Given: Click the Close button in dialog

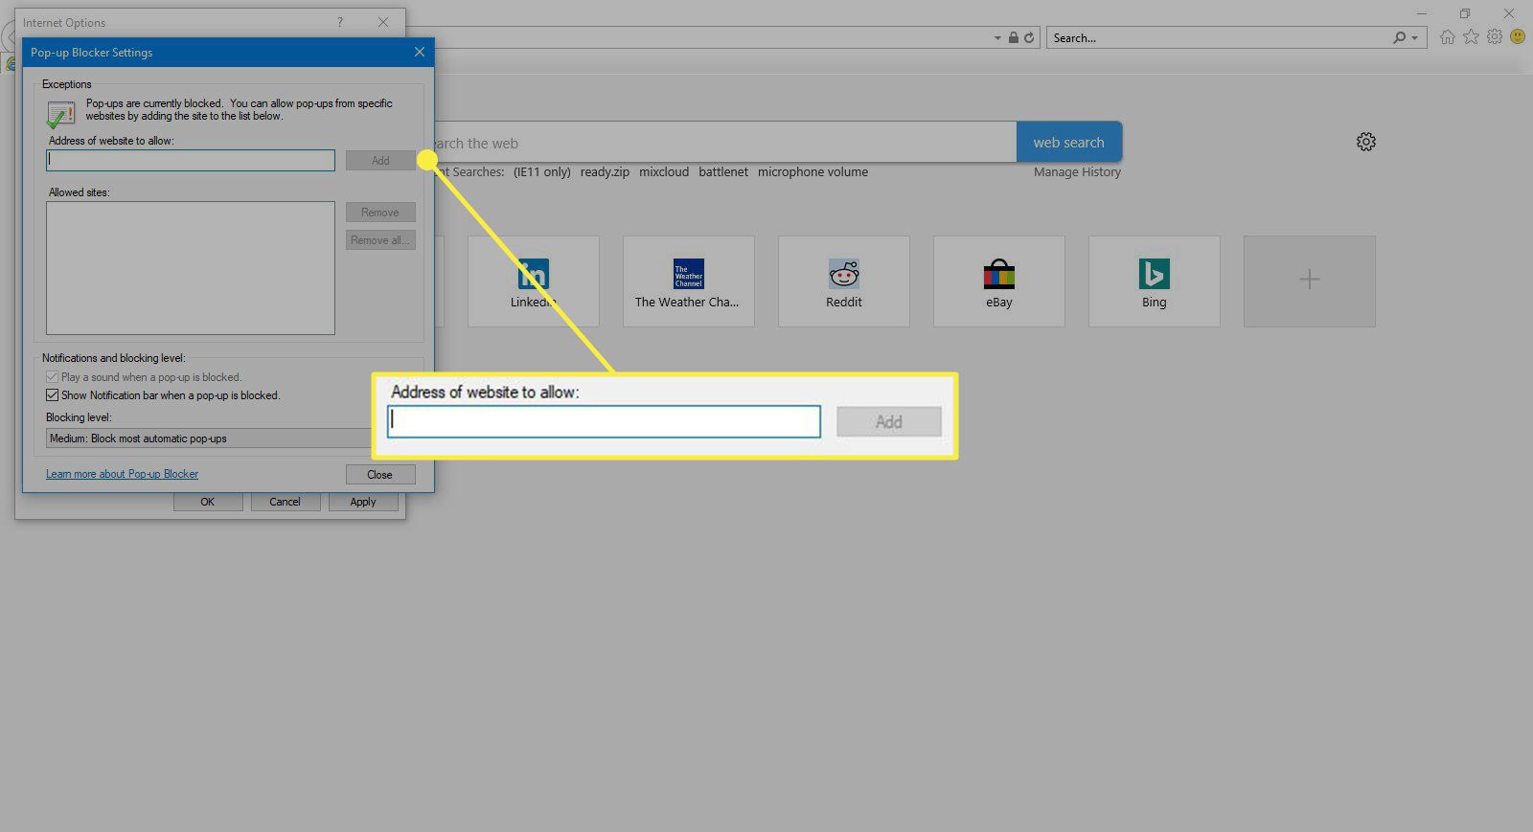Looking at the screenshot, I should 380,474.
